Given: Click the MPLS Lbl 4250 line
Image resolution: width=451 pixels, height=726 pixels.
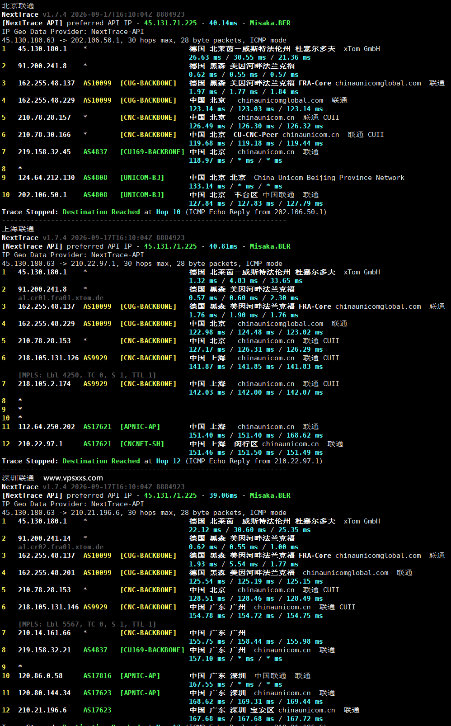Looking at the screenshot, I should [x=87, y=375].
